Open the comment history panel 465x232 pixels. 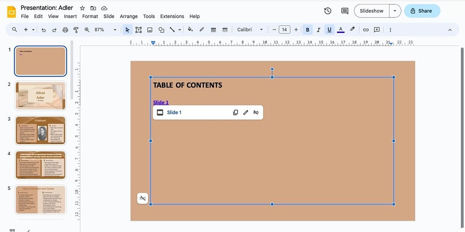[344, 11]
